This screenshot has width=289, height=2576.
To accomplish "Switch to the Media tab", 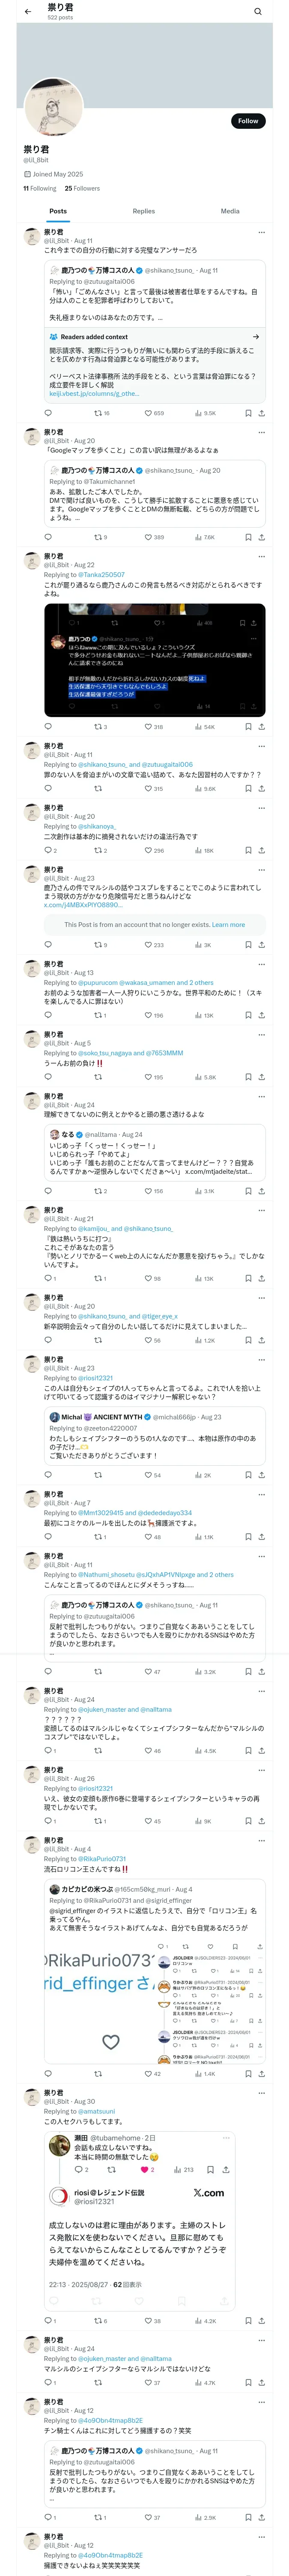I will click(x=230, y=211).
